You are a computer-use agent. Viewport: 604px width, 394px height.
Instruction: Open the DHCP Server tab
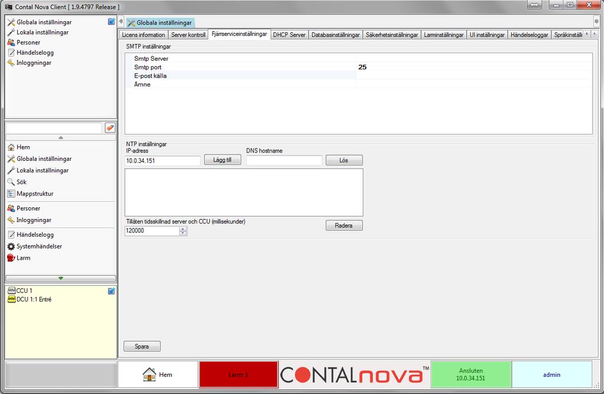click(x=289, y=35)
